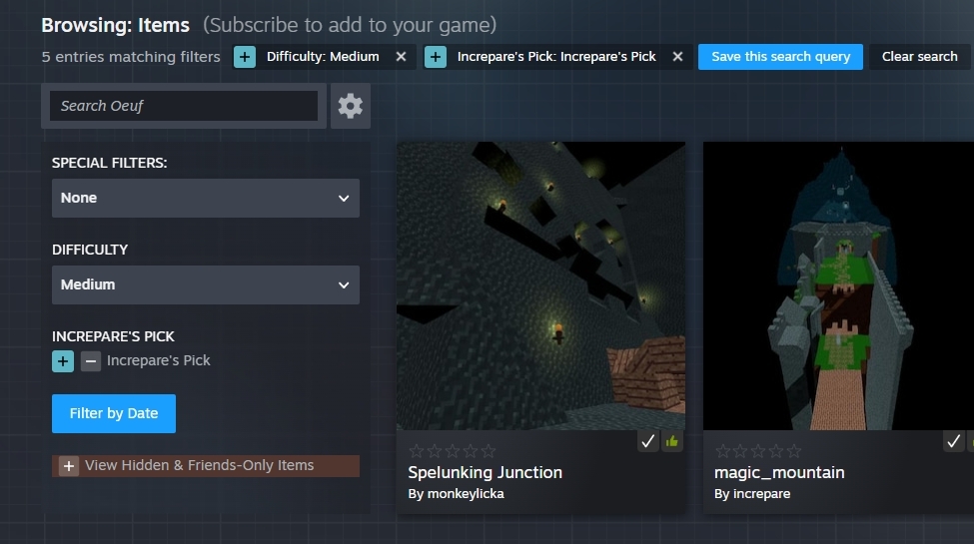
Task: Exclude the Increpare's Pick tag with minus button
Action: pyautogui.click(x=91, y=360)
